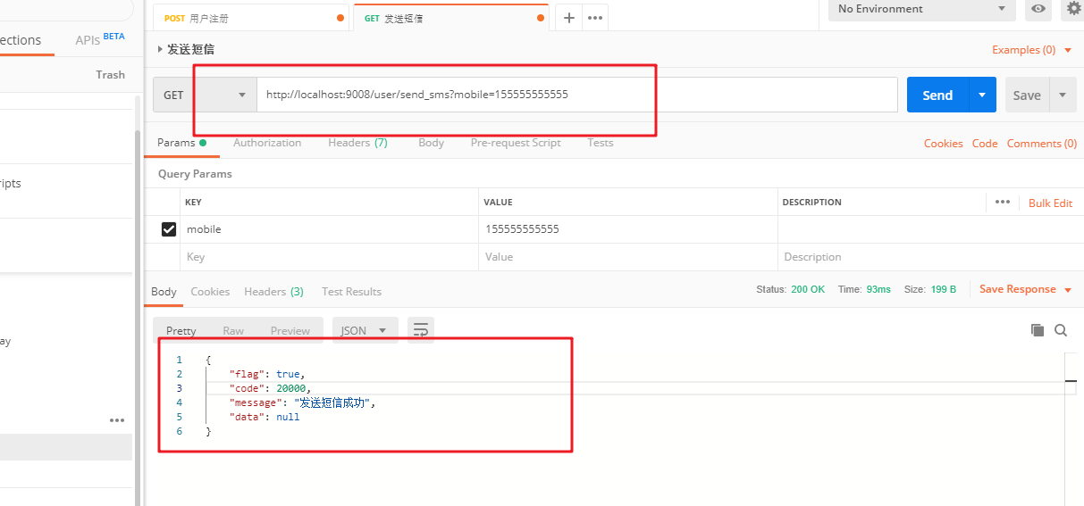
Task: Open environment quick look eye icon
Action: [x=1038, y=9]
